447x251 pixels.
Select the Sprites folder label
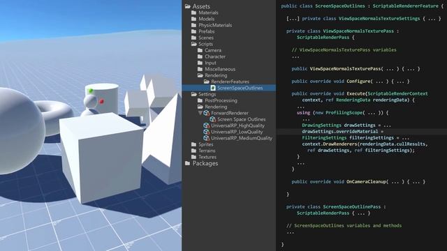[206, 144]
